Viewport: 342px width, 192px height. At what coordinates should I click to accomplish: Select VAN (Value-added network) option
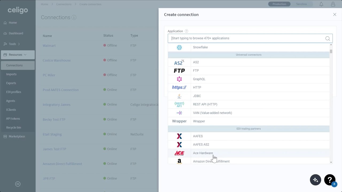coord(248,113)
